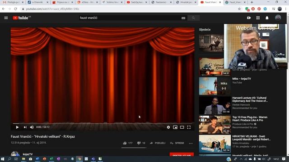The image size is (289, 162).
Task: Open the YouTube apps grid
Action: (x=258, y=18)
